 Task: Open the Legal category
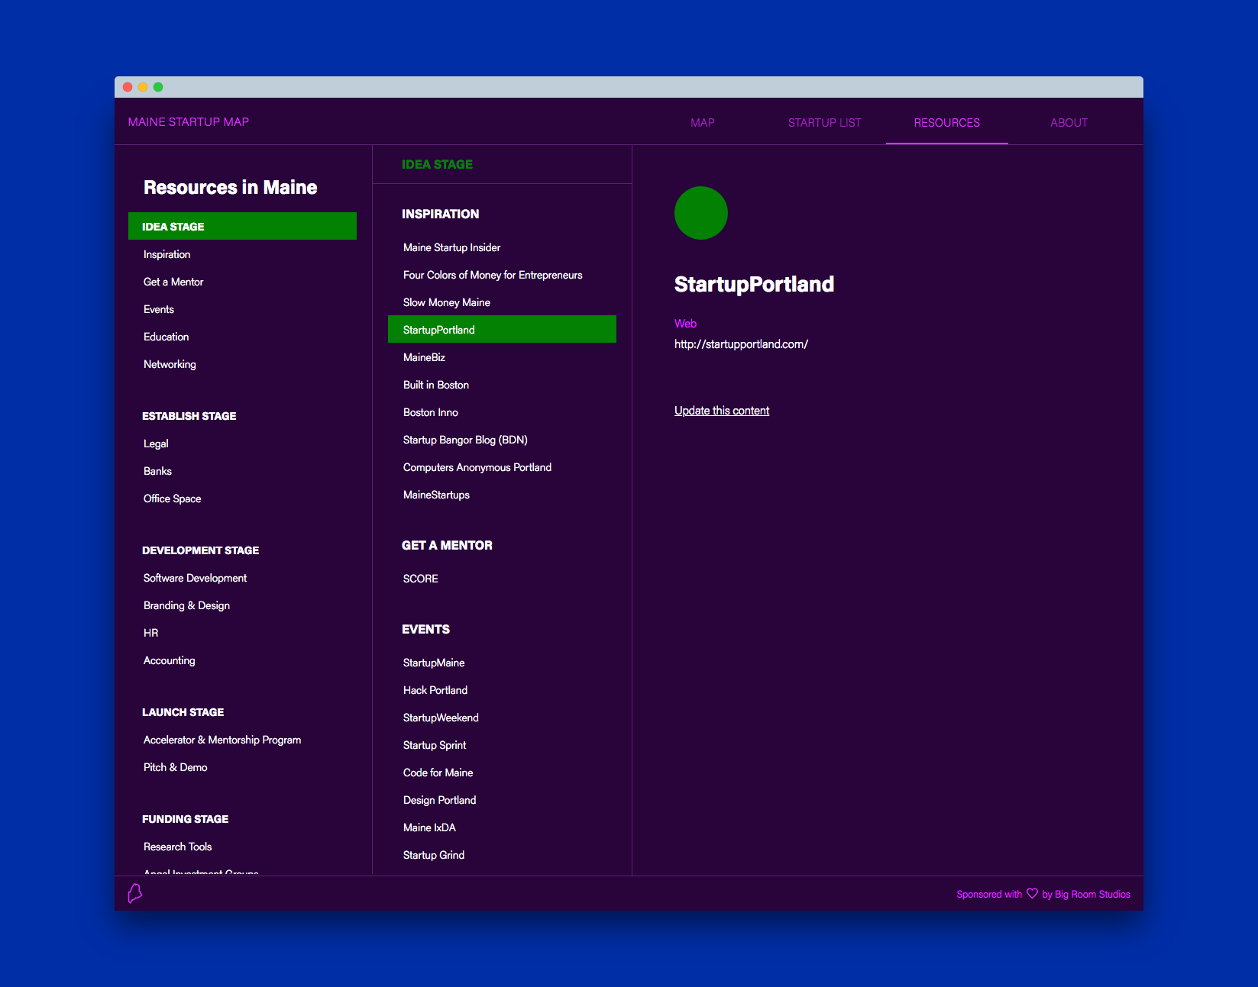(156, 444)
